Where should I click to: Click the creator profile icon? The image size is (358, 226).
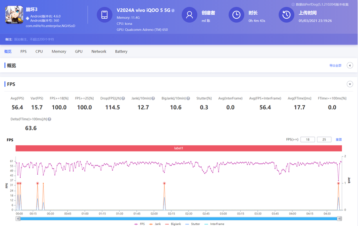tap(189, 15)
